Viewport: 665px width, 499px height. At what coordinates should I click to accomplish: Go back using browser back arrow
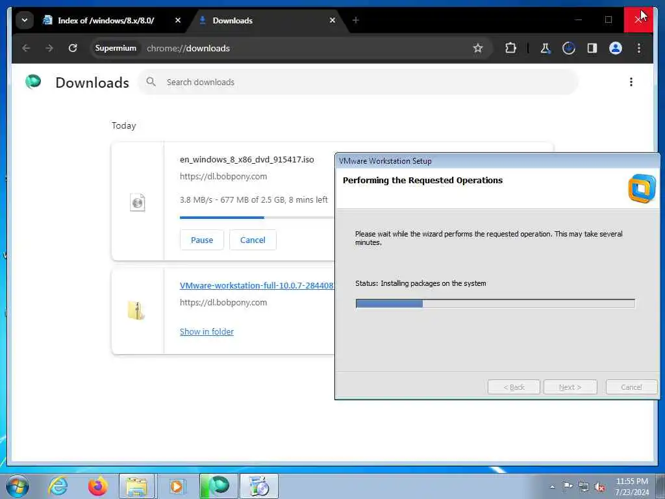click(x=26, y=48)
